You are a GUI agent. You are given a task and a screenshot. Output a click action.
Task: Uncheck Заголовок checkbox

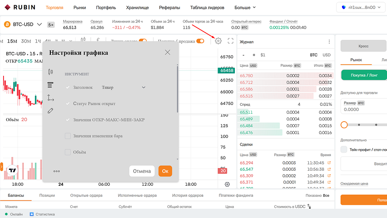point(68,88)
